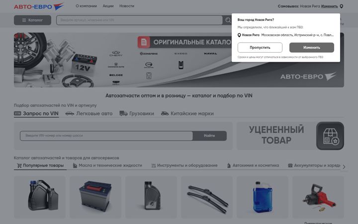Click the magnifier search icon
This screenshot has width=358, height=224.
click(228, 20)
